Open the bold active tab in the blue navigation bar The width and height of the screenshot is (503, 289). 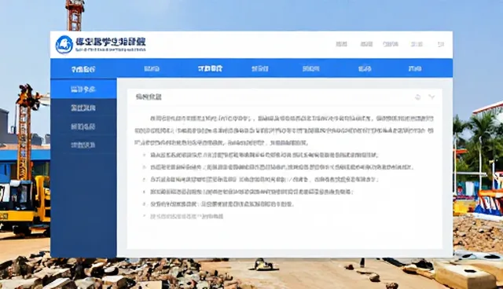tap(210, 68)
